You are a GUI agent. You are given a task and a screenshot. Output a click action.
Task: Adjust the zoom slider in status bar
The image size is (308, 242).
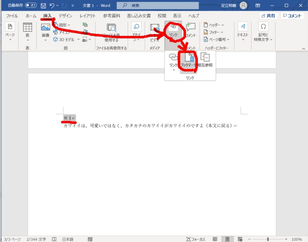[x=268, y=239]
